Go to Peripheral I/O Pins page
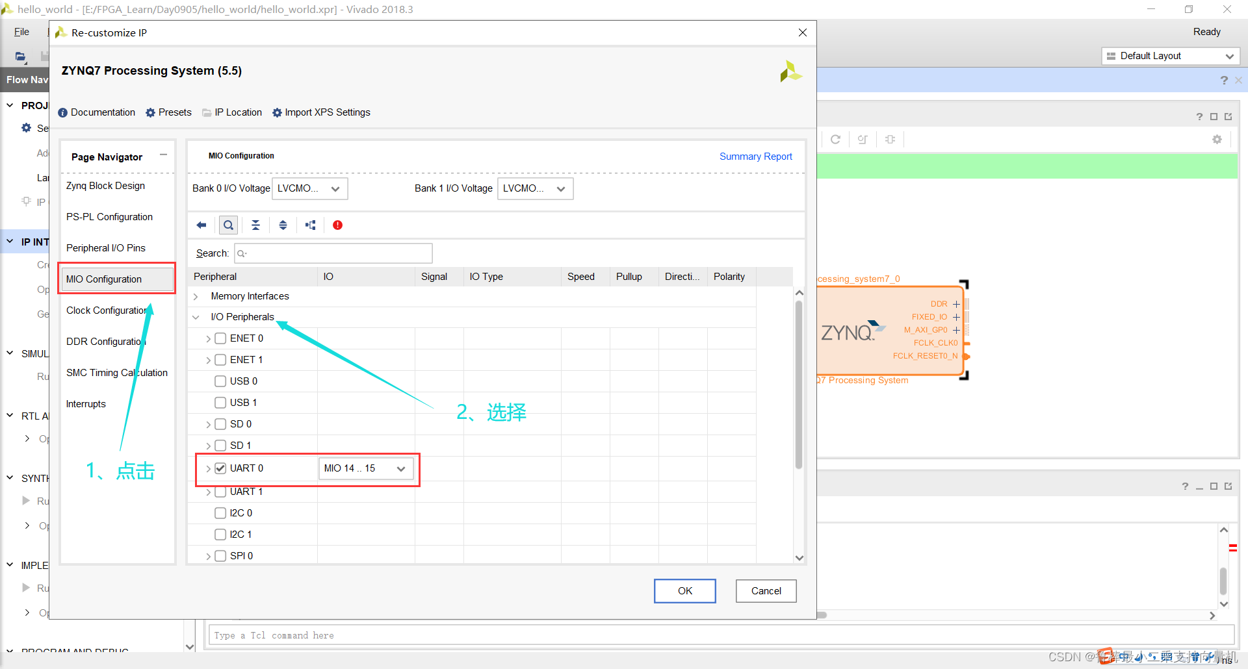The height and width of the screenshot is (669, 1248). click(x=106, y=248)
